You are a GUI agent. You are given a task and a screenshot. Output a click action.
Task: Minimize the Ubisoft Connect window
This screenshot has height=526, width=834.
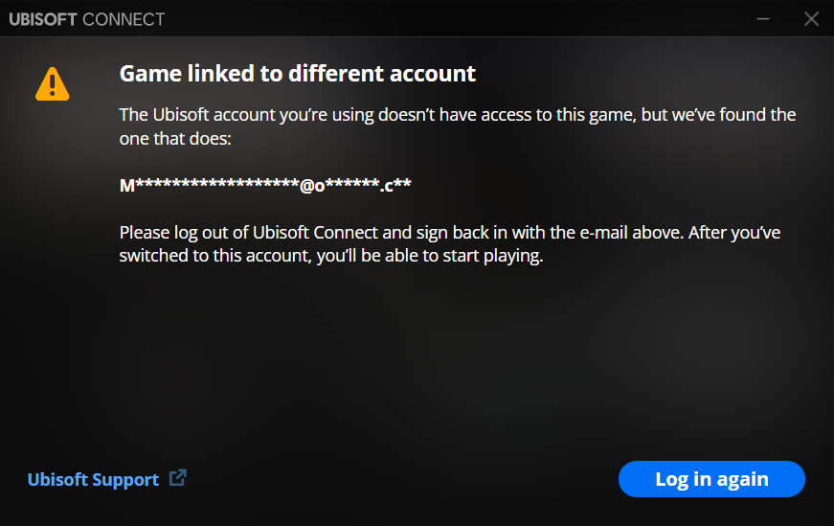click(763, 19)
